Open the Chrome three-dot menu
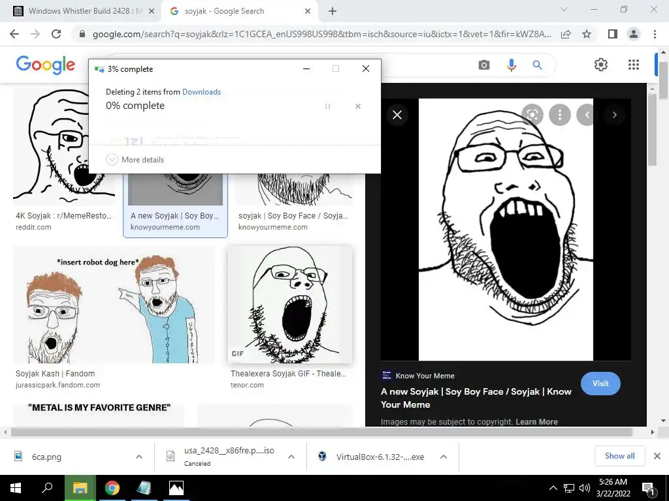The width and height of the screenshot is (669, 501). [x=655, y=34]
